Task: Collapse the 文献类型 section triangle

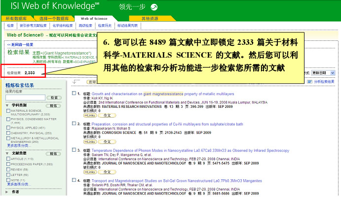Action: (x=7, y=153)
